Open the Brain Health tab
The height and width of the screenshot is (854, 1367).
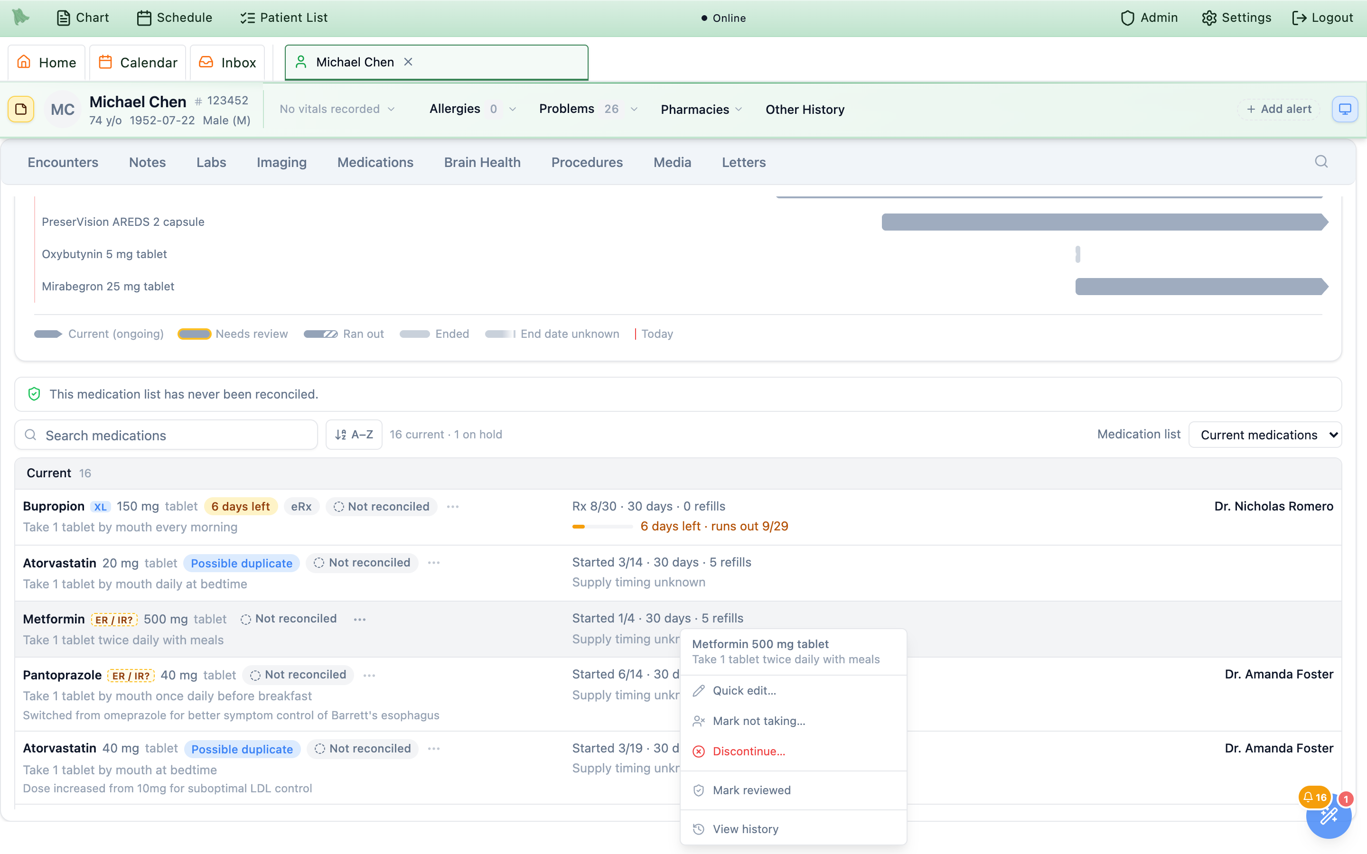pos(482,162)
